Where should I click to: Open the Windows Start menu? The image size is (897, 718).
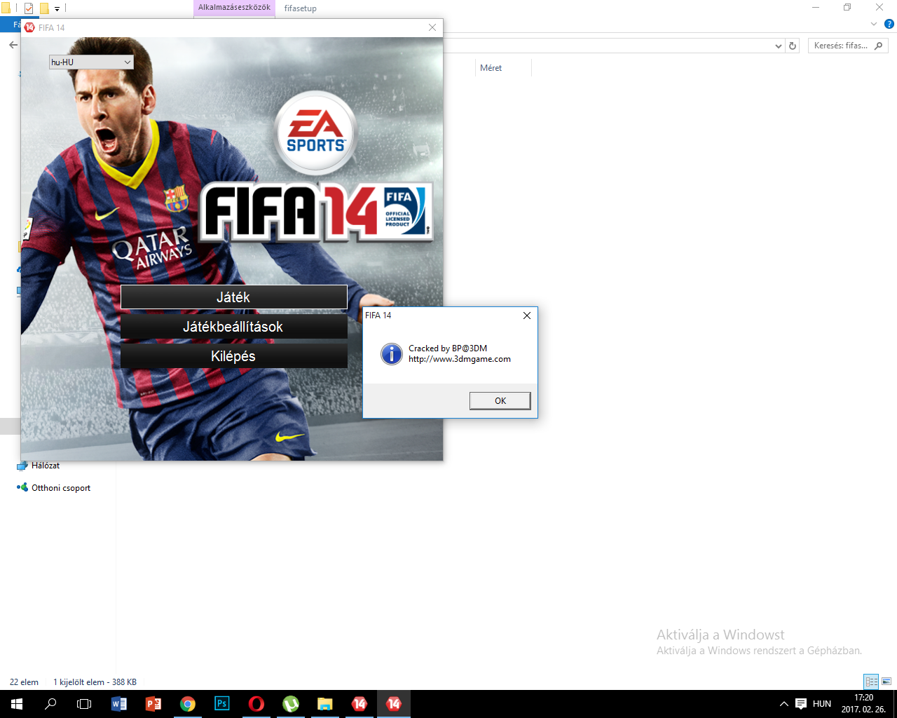tap(17, 704)
